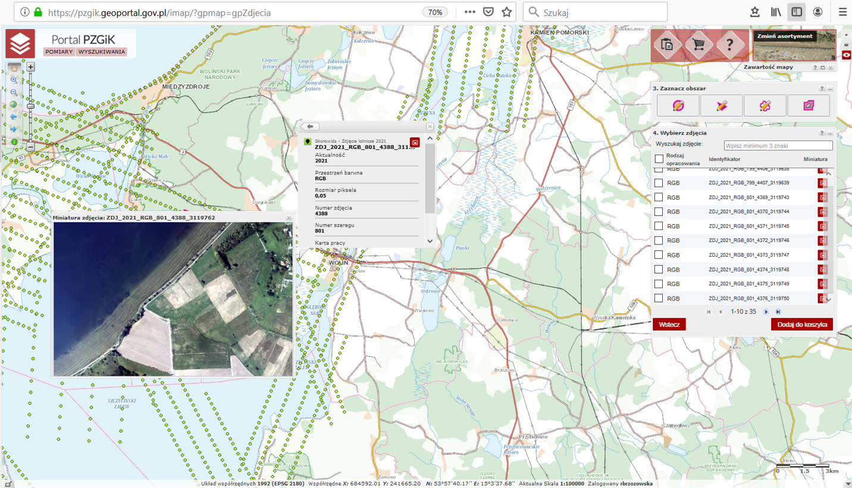Check the box for ZDJ_2021_RGB_801_4369_3119743

pyautogui.click(x=659, y=197)
